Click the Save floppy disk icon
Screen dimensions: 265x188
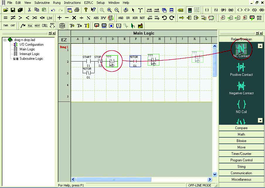(x=13, y=10)
